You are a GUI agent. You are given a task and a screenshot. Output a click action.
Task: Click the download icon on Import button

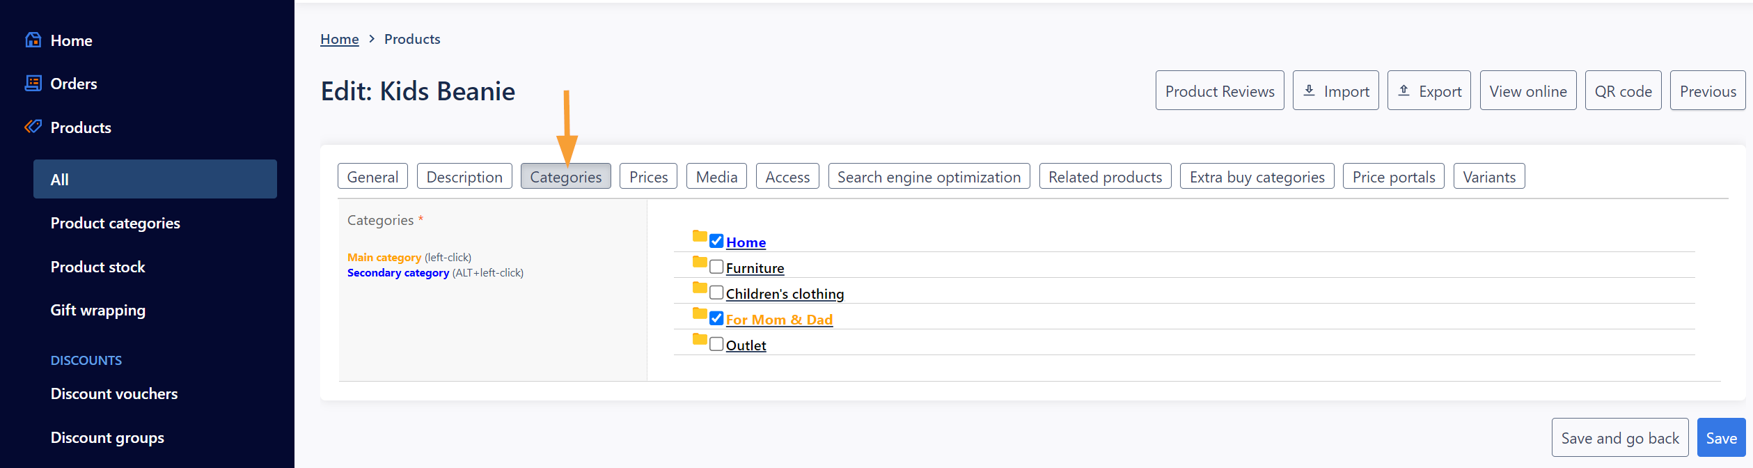tap(1309, 91)
